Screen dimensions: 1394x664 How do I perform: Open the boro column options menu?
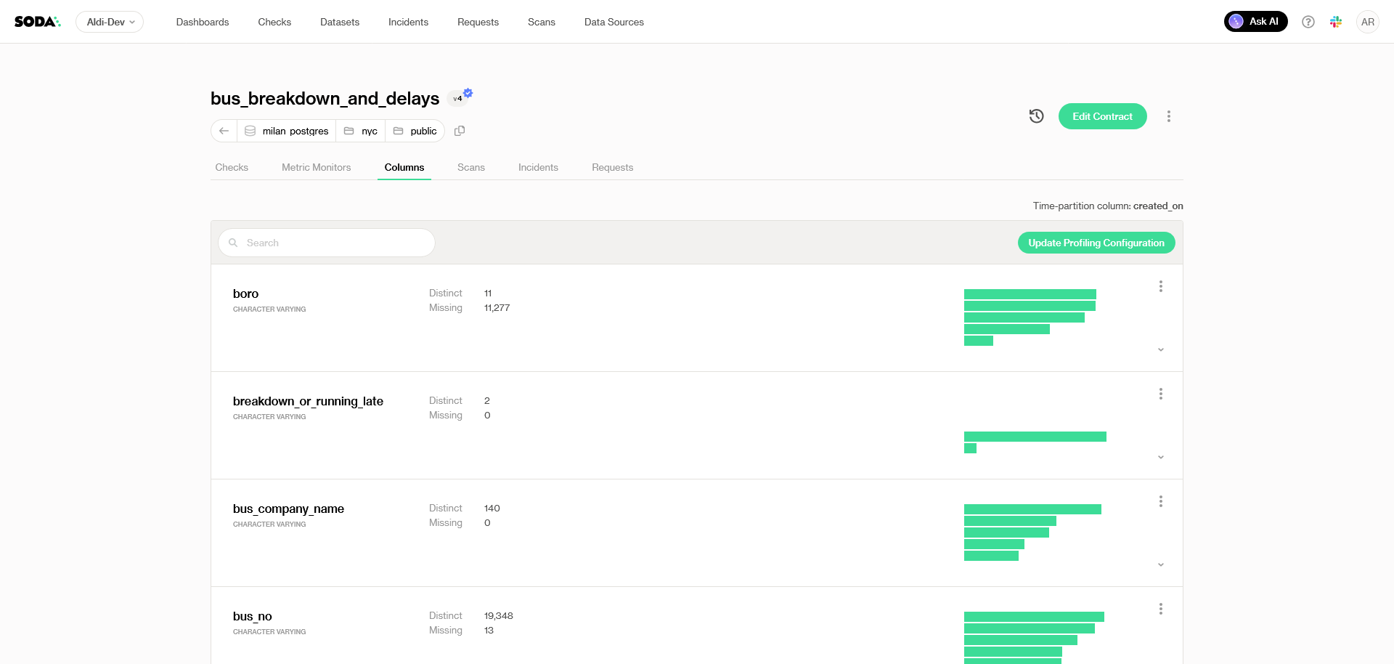[1161, 286]
